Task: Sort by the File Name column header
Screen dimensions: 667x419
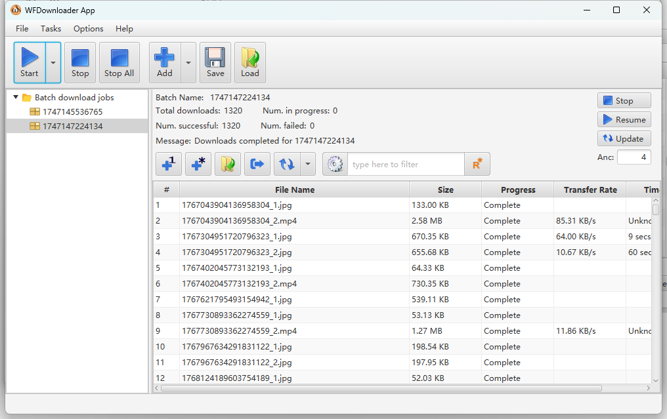Action: (x=294, y=190)
